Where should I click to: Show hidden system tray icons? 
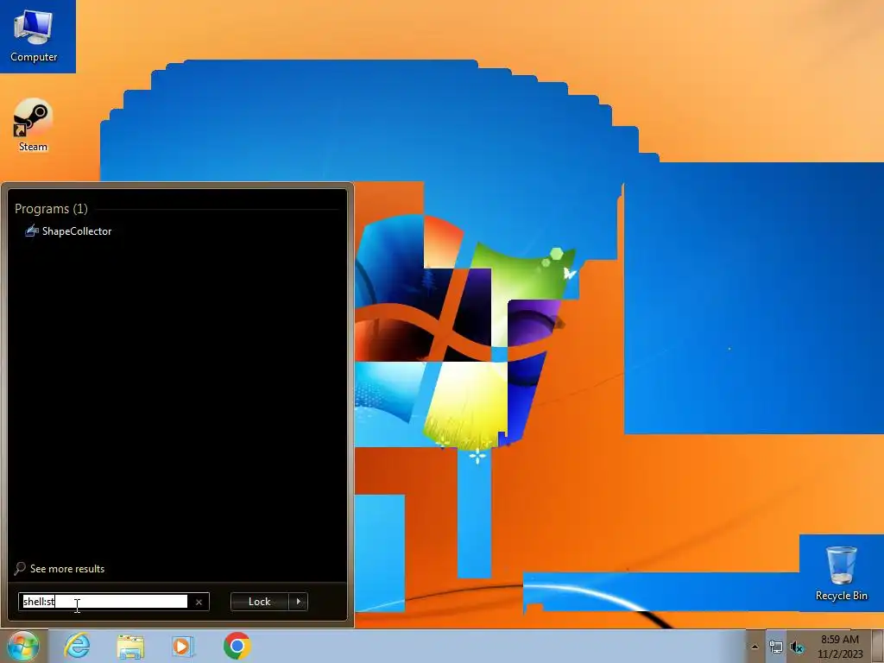755,647
